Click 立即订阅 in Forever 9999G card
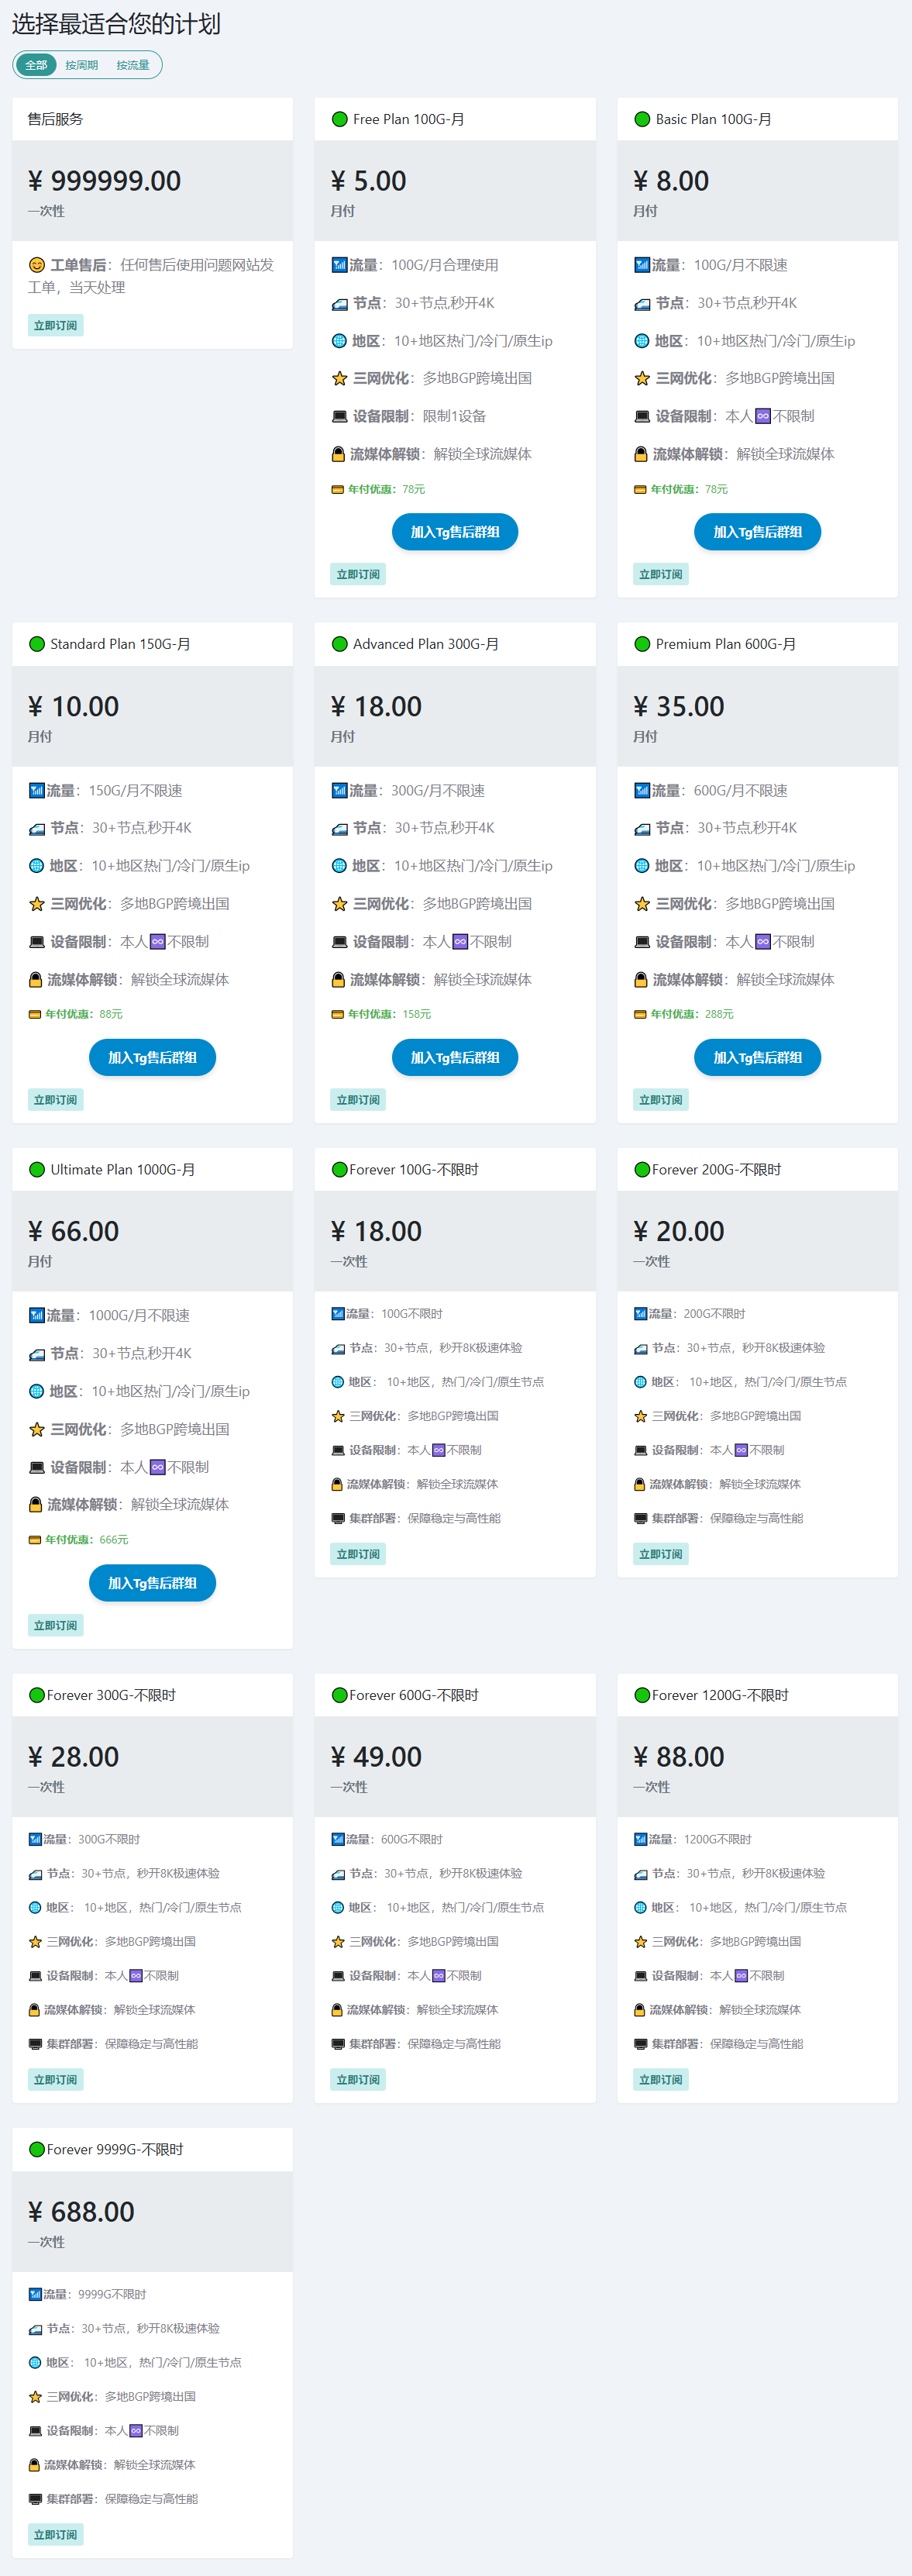Screen dimensions: 912x2576 click(x=55, y=2535)
